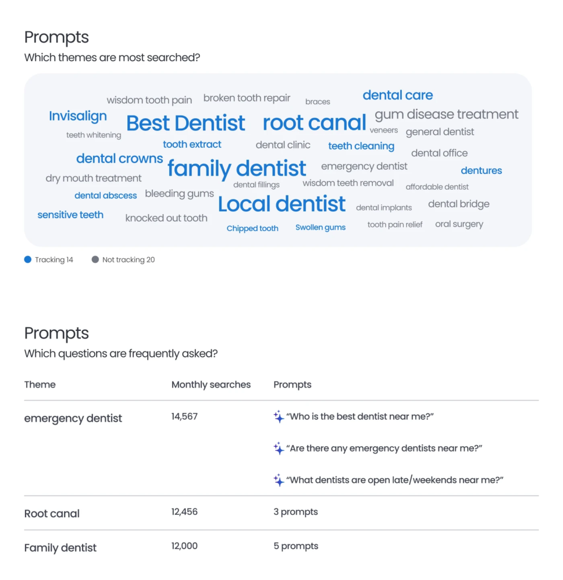Screen dimensions: 563x580
Task: Click the "Invisalign" tracked theme
Action: pos(78,116)
